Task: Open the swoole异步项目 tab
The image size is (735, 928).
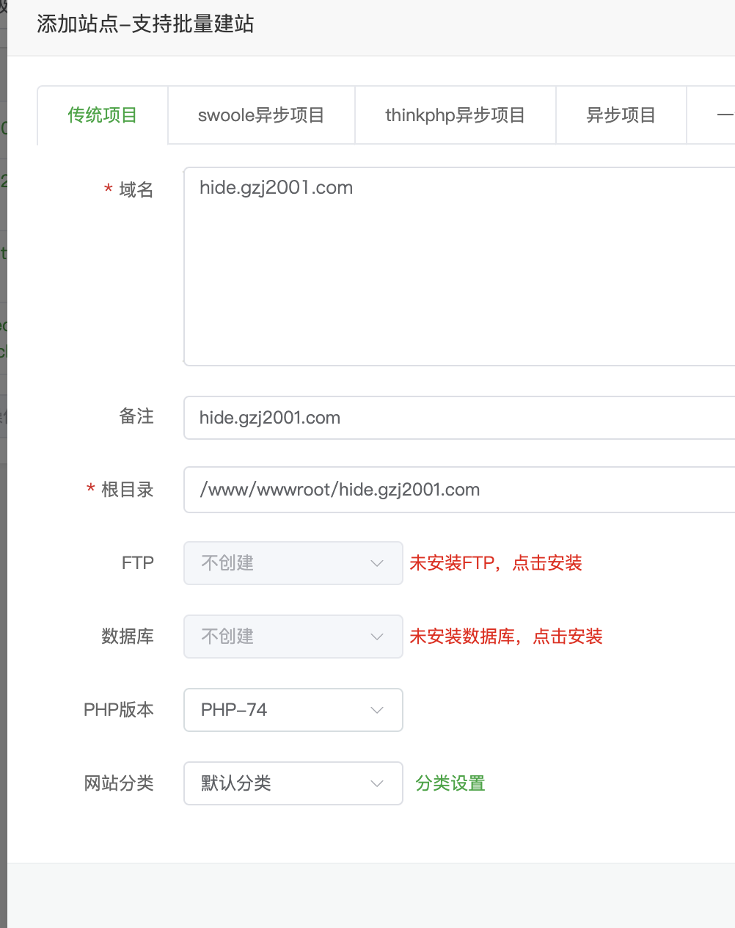Action: click(x=261, y=115)
